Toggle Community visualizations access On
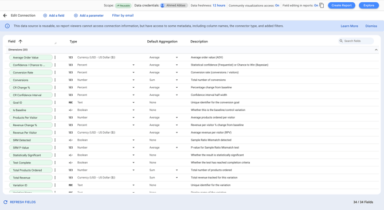 (277, 5)
